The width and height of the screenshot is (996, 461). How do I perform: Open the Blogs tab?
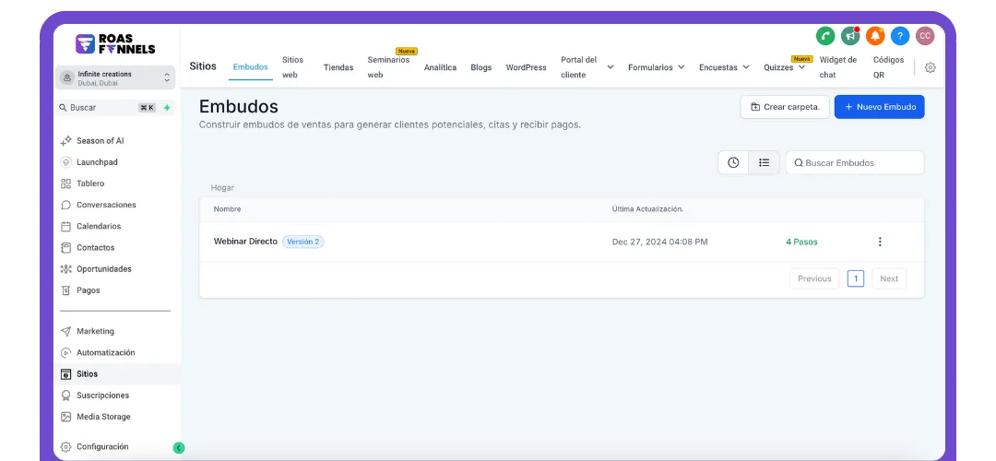[x=480, y=67]
